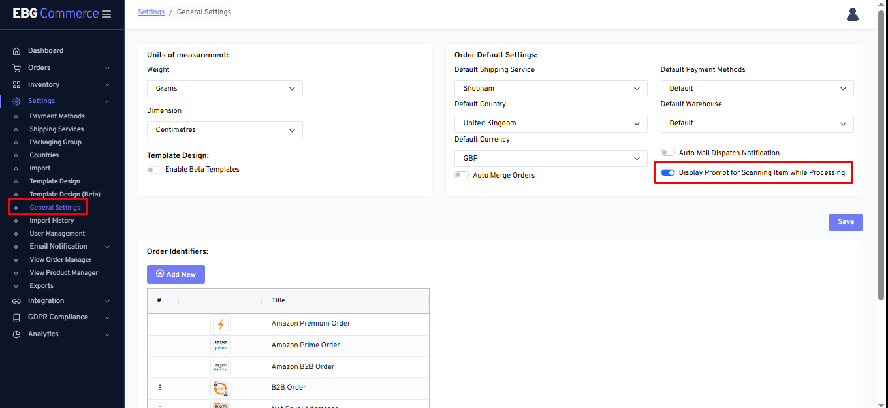Open the Weight unit dropdown

click(x=225, y=88)
